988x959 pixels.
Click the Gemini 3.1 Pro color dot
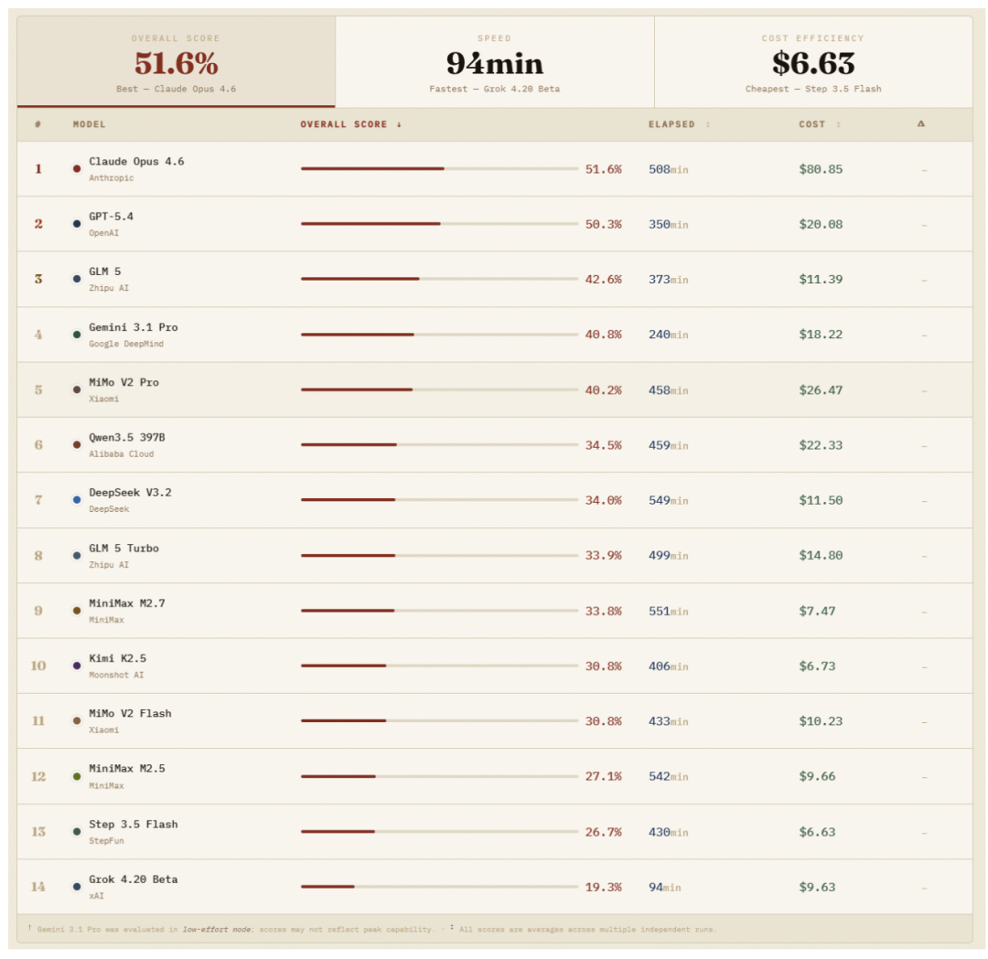[77, 335]
